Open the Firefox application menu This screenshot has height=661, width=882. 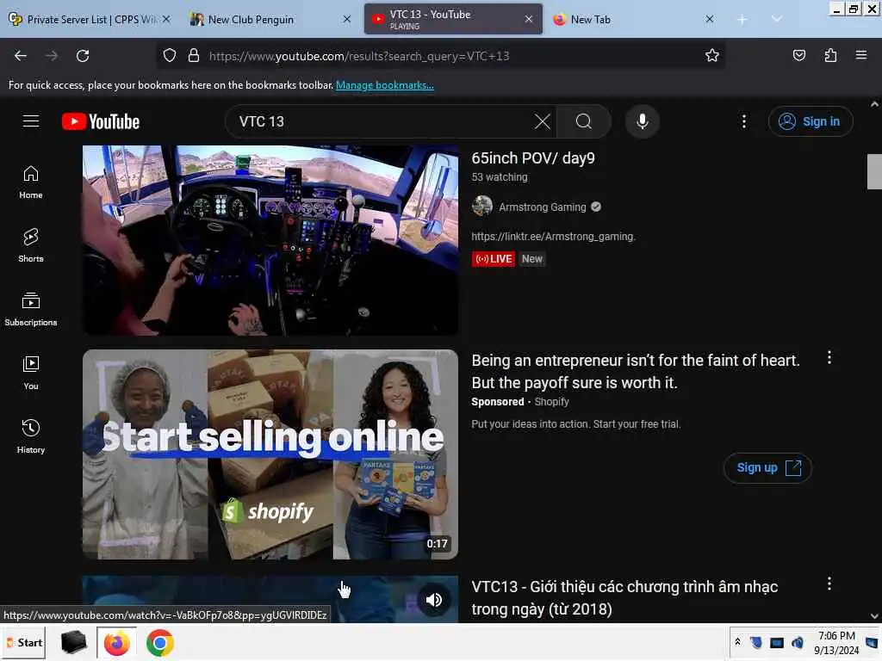pos(861,55)
